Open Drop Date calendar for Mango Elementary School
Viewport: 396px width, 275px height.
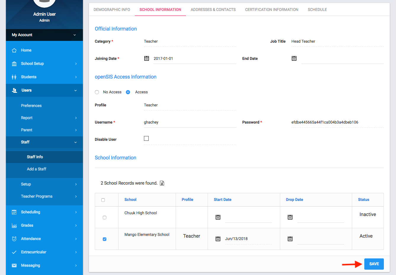(290, 239)
